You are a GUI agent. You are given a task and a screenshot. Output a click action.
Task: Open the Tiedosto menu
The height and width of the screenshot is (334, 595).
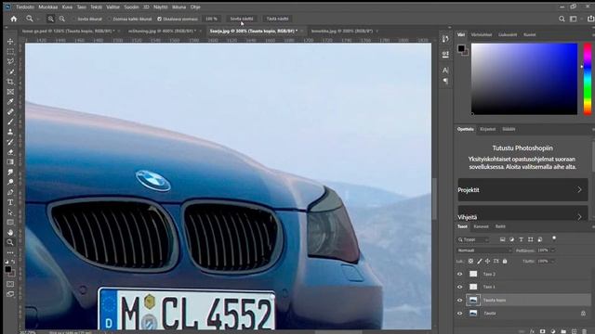point(25,6)
